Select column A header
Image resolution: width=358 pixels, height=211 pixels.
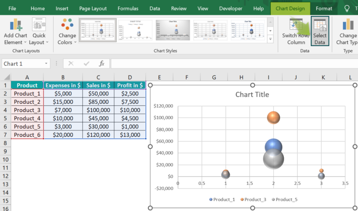27,77
